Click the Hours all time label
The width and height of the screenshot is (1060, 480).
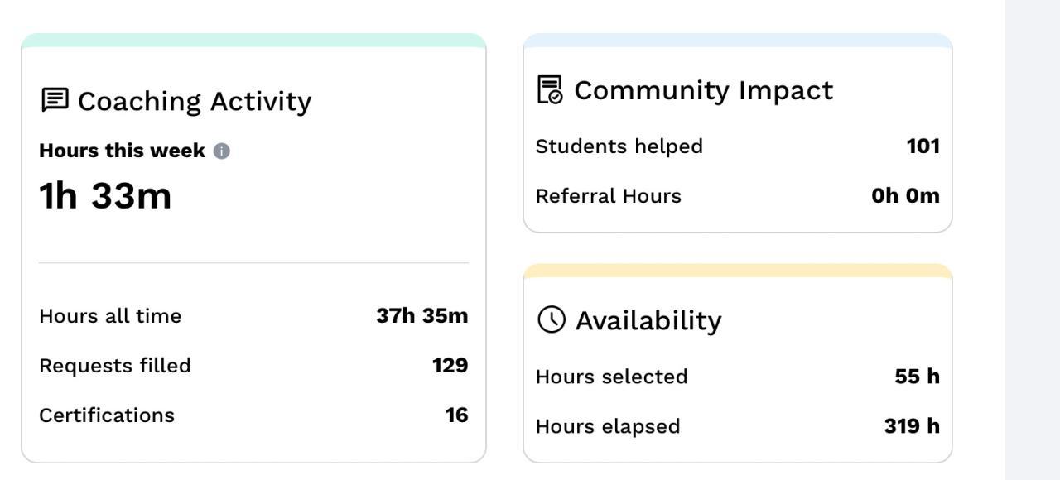click(x=110, y=316)
